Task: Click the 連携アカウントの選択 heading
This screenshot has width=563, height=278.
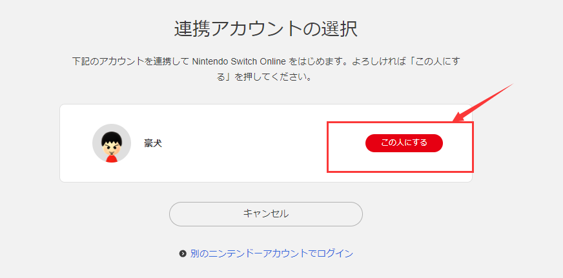Action: pos(266,29)
